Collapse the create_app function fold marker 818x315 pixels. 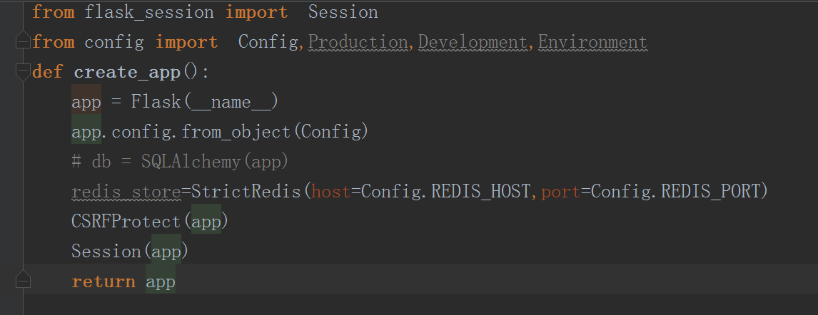click(24, 72)
